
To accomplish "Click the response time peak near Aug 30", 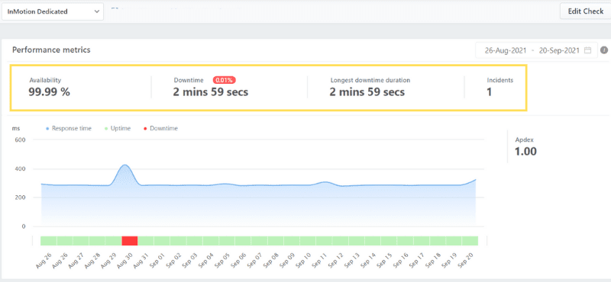I will (124, 165).
